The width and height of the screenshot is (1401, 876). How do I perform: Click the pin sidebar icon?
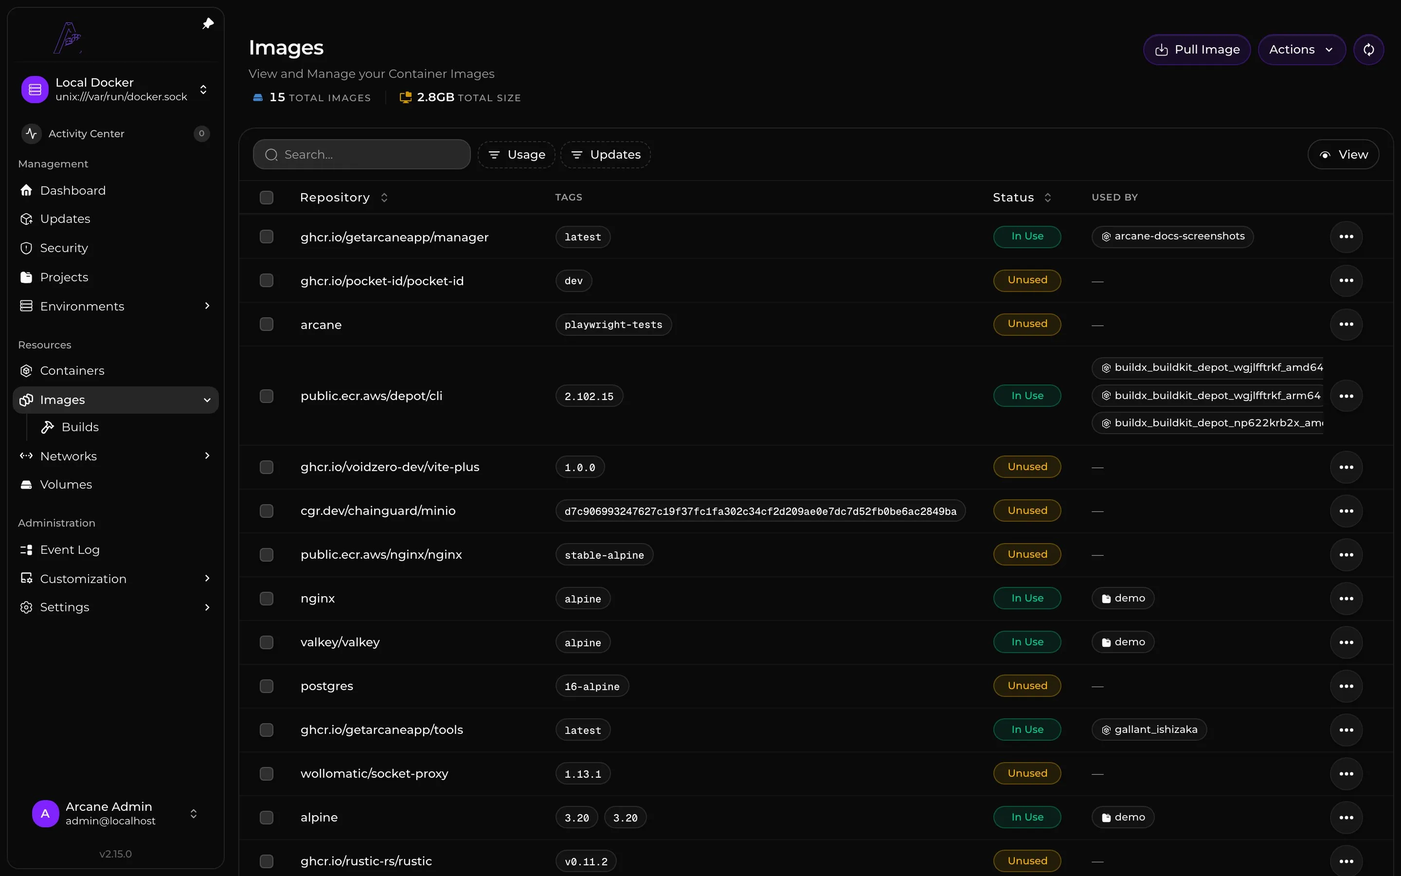208,24
